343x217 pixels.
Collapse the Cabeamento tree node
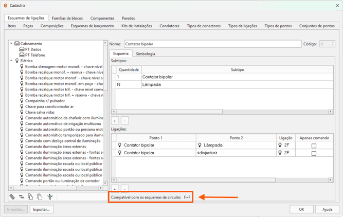(x=11, y=44)
